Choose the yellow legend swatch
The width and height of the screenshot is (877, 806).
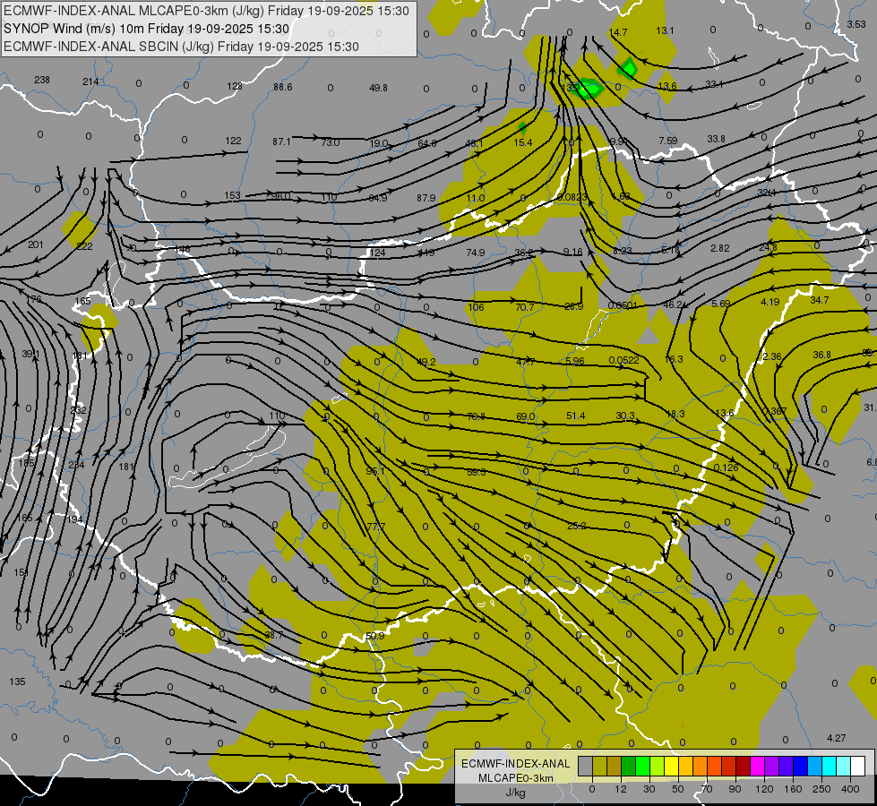[672, 766]
